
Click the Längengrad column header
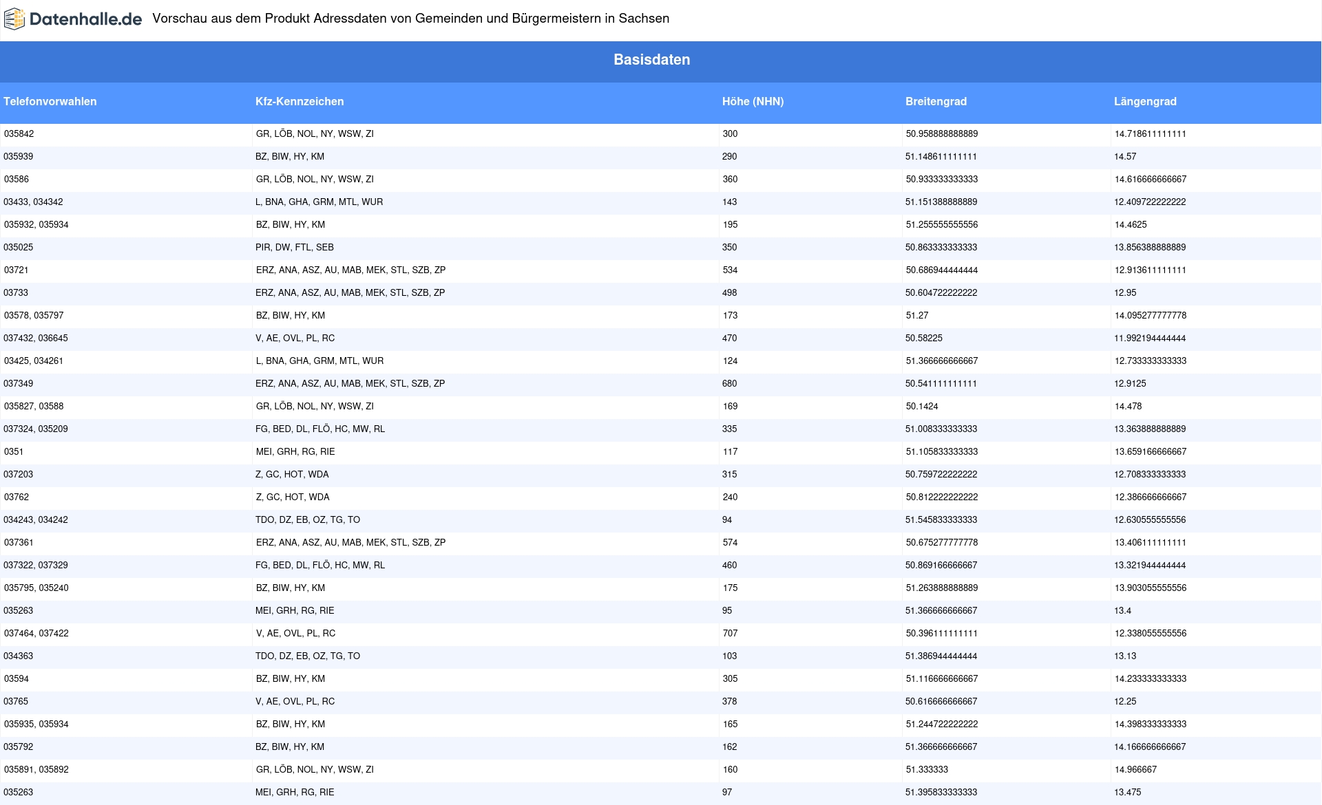[1145, 101]
